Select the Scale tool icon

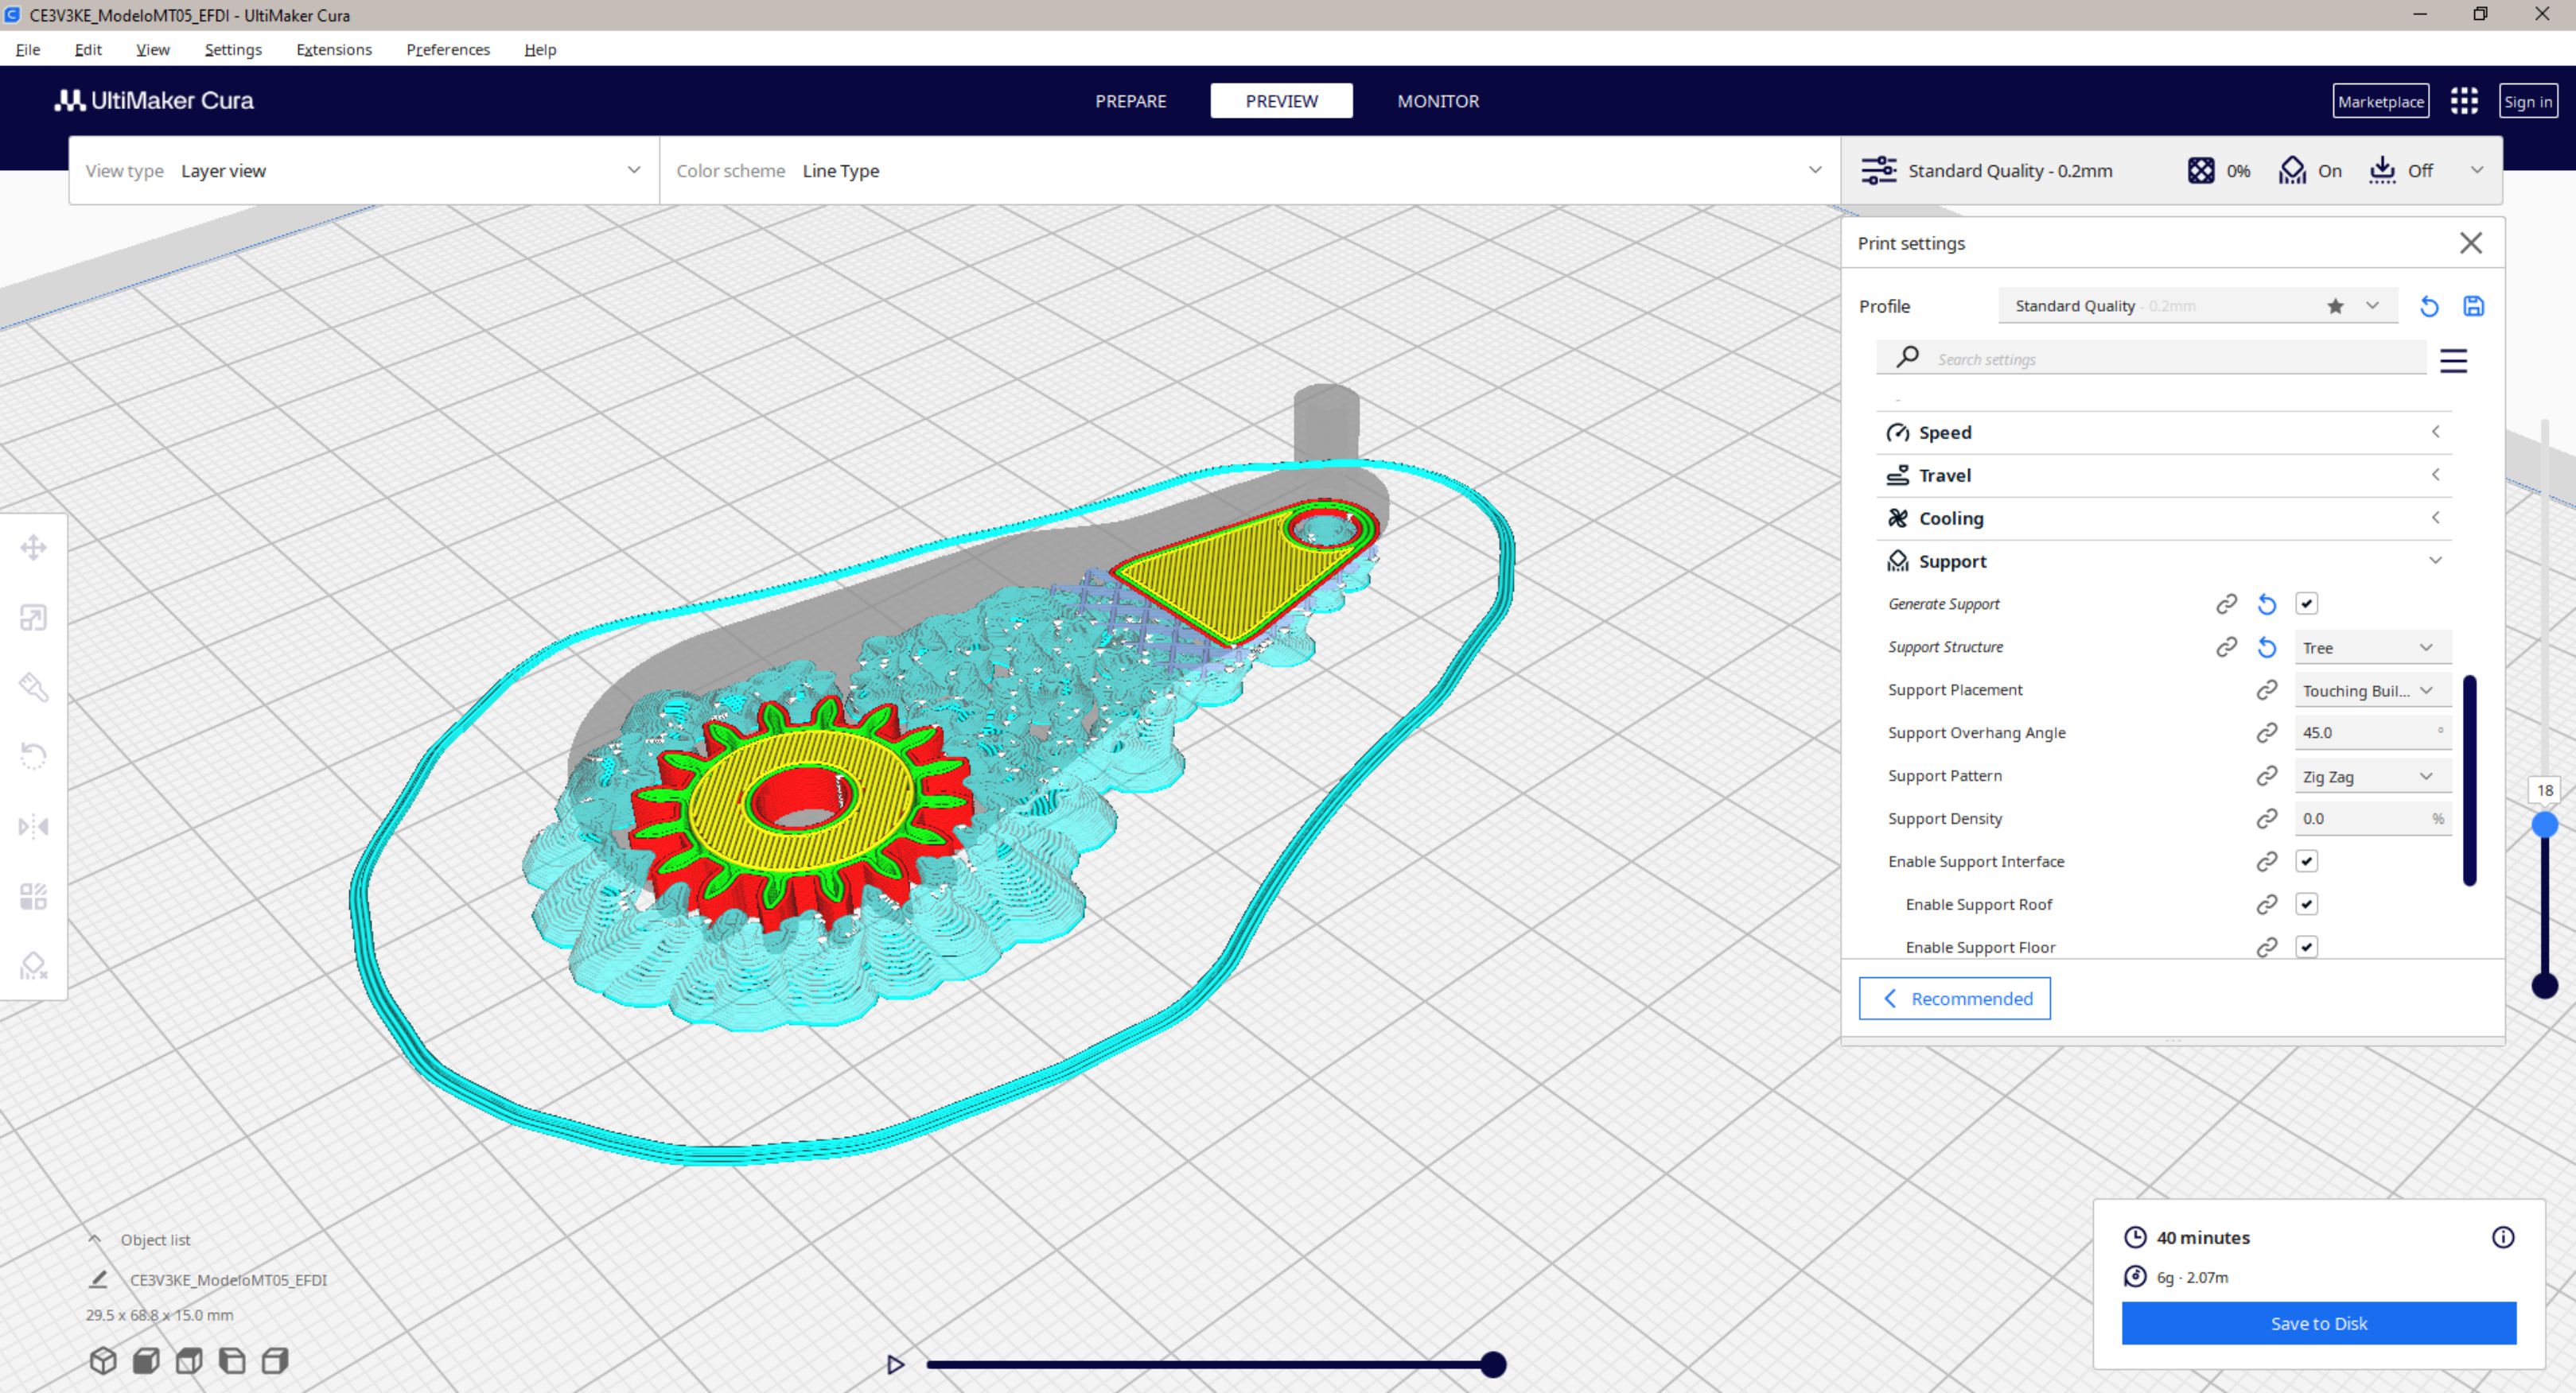pos(33,618)
